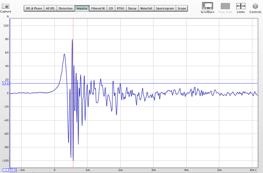Click the 1m label on the time axis
Viewport: 263px width, 173px height.
(x=87, y=170)
